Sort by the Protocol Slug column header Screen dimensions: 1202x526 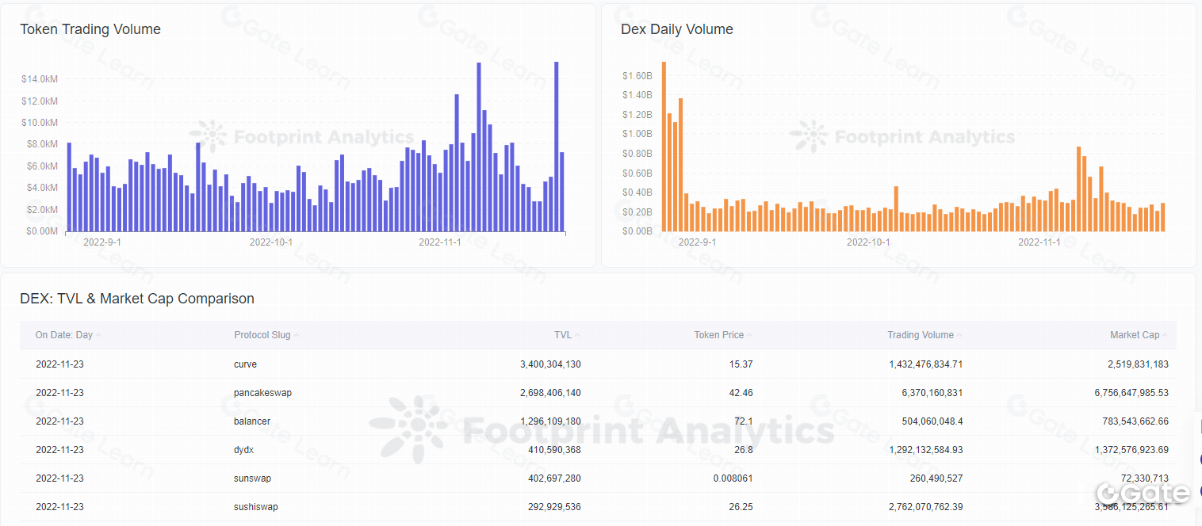pos(262,335)
